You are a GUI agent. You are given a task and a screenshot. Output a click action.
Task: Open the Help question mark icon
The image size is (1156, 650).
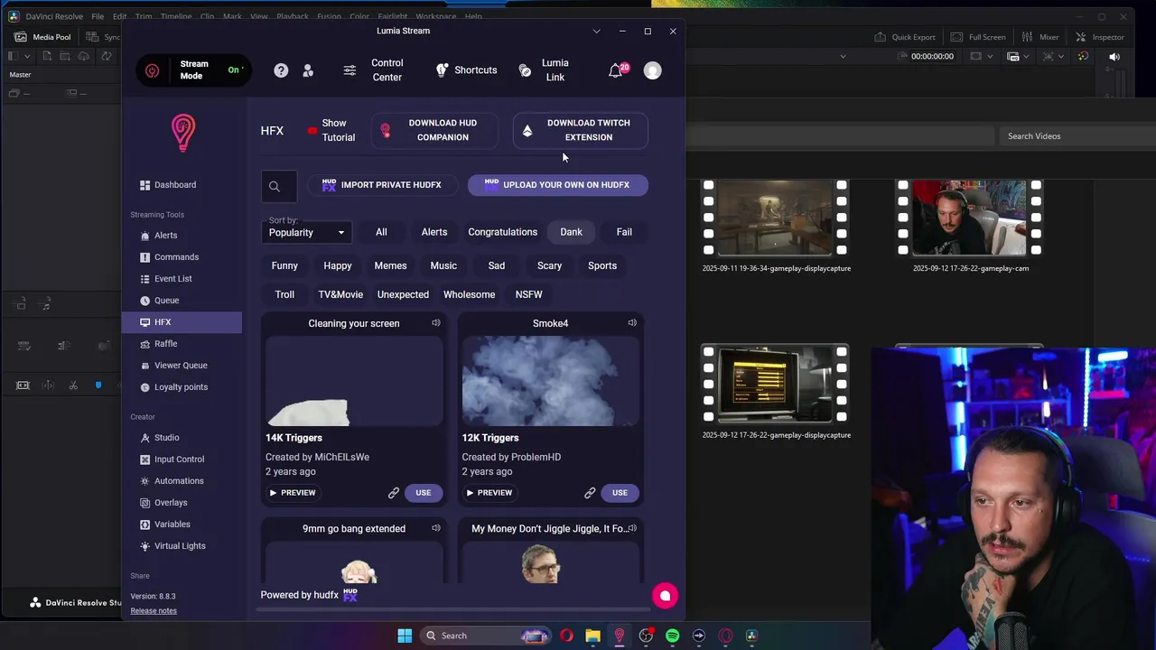pyautogui.click(x=281, y=70)
